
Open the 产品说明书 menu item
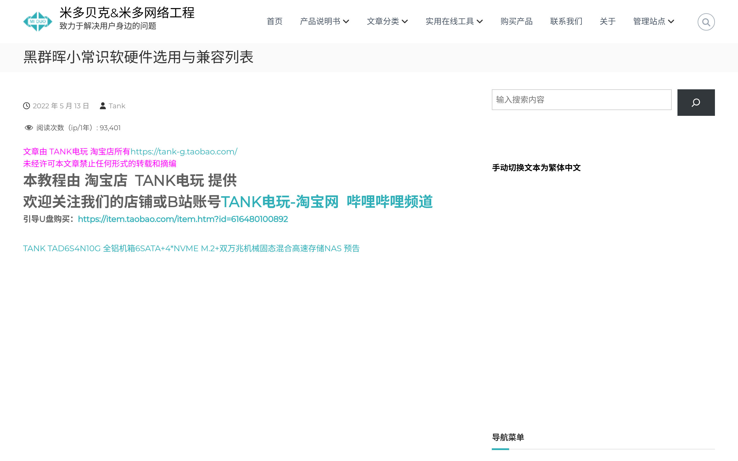(x=320, y=21)
